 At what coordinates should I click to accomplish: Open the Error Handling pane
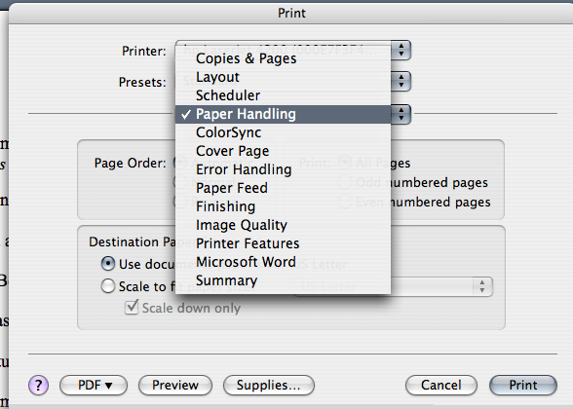click(283, 169)
